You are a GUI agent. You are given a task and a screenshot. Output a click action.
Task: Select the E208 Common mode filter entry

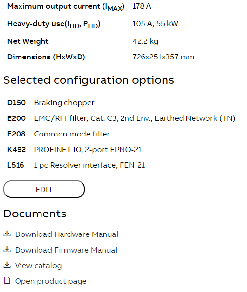[x=59, y=134]
